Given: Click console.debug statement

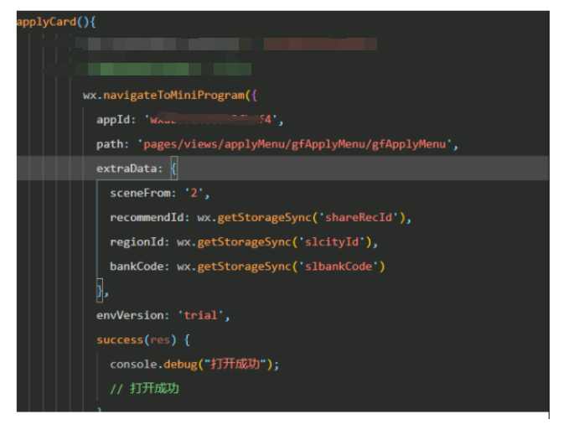Looking at the screenshot, I should 194,365.
